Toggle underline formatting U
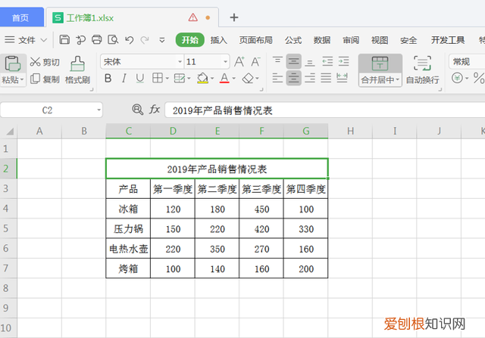Screen dimensions: 485x338 coord(140,79)
